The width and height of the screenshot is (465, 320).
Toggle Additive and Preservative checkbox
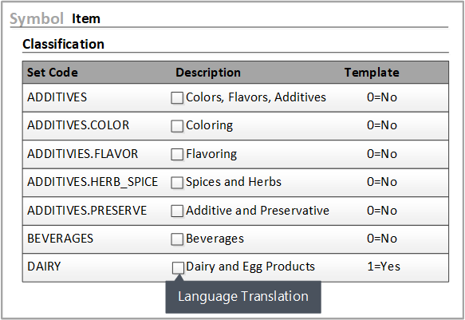click(177, 211)
